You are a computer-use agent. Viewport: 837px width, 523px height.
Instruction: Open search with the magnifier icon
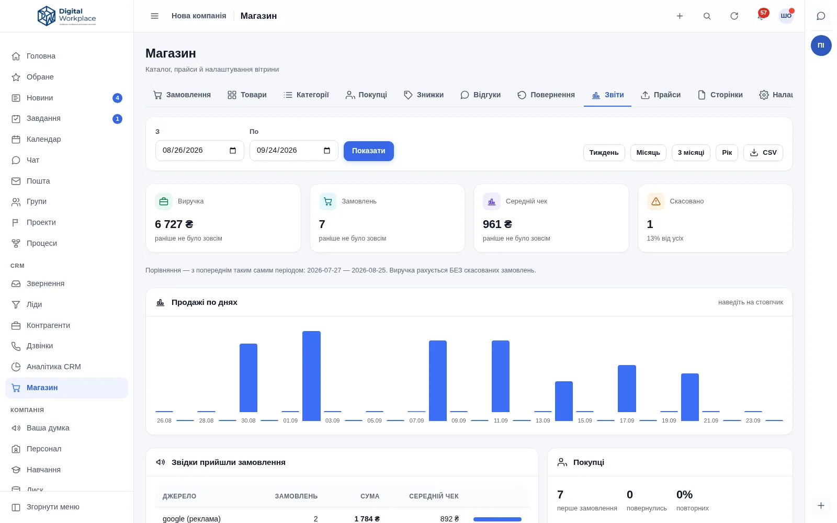point(707,16)
